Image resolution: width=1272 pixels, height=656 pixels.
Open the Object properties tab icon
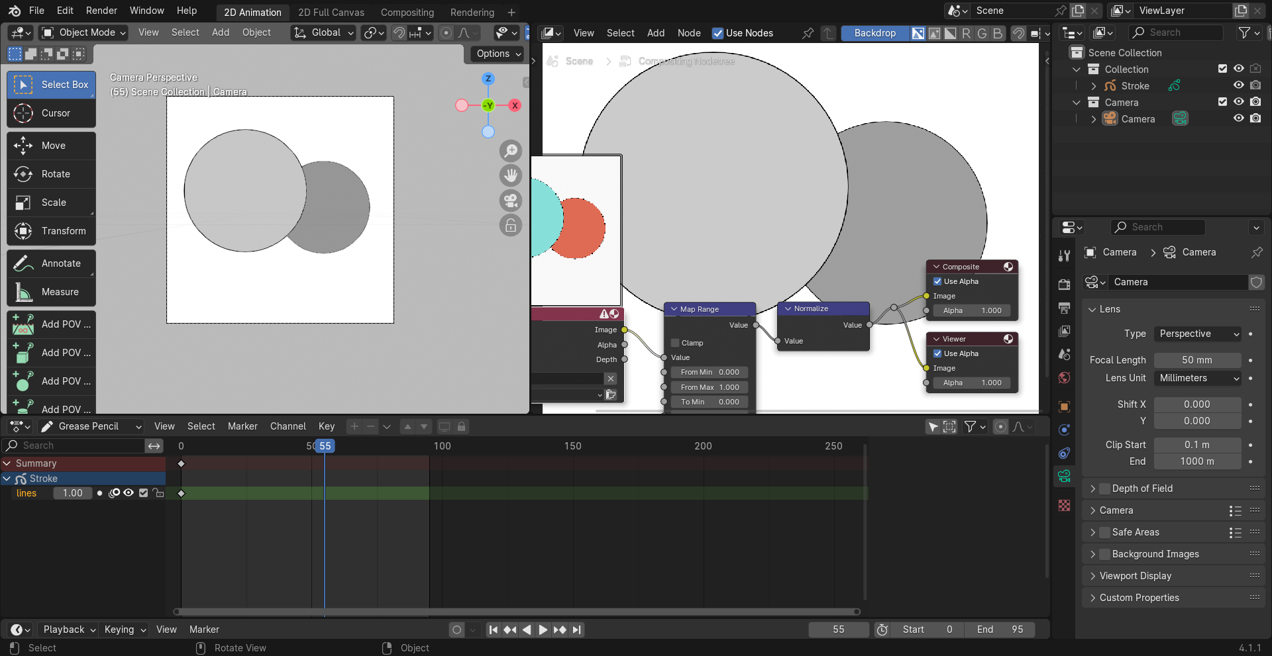[x=1065, y=406]
